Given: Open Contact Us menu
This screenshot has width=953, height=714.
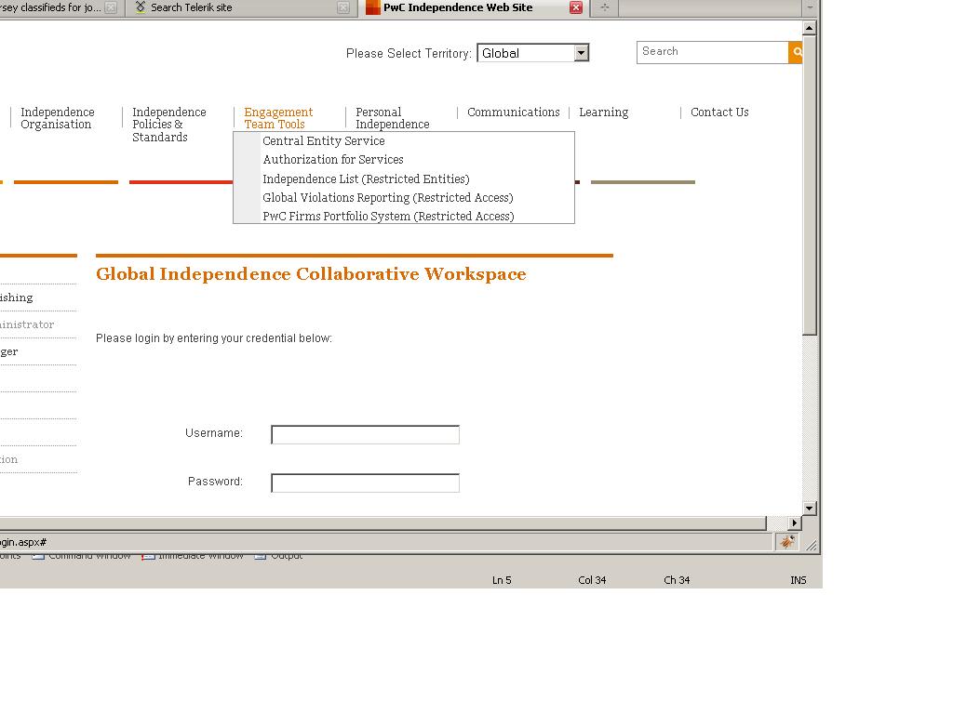Looking at the screenshot, I should [719, 112].
